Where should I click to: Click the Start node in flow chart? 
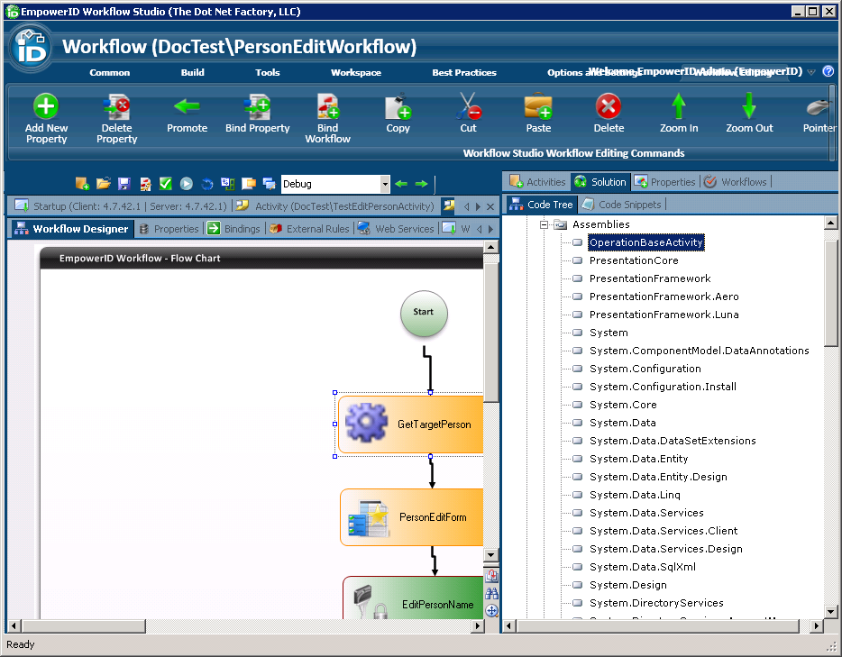point(424,313)
